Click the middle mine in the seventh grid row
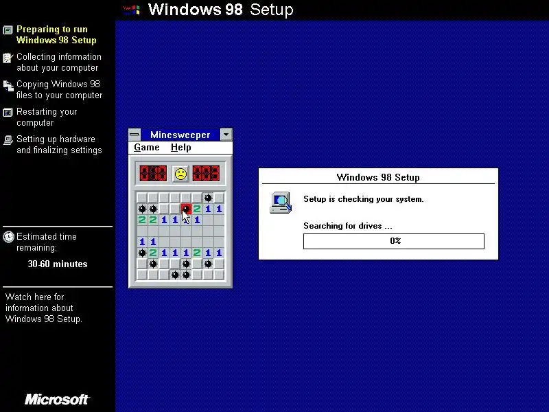Viewport: 549px width, 412px height. click(x=186, y=264)
